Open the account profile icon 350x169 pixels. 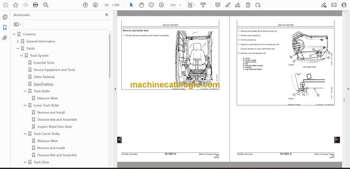point(344,5)
